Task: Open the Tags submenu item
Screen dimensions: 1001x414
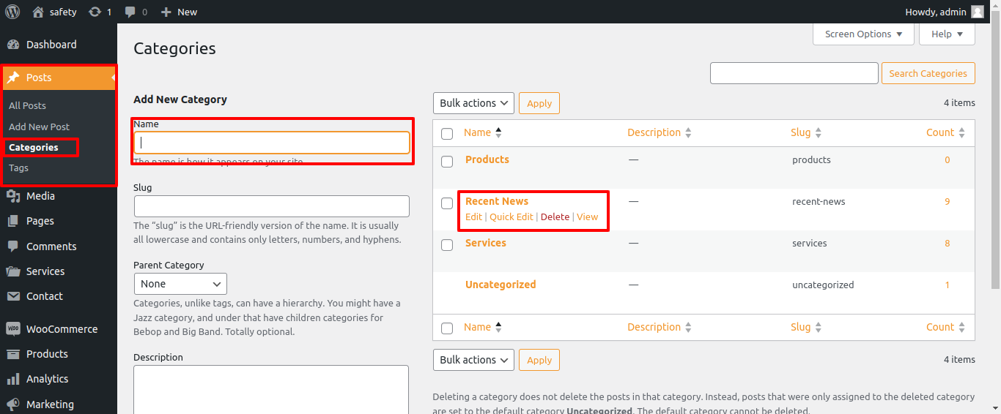Action: tap(19, 168)
